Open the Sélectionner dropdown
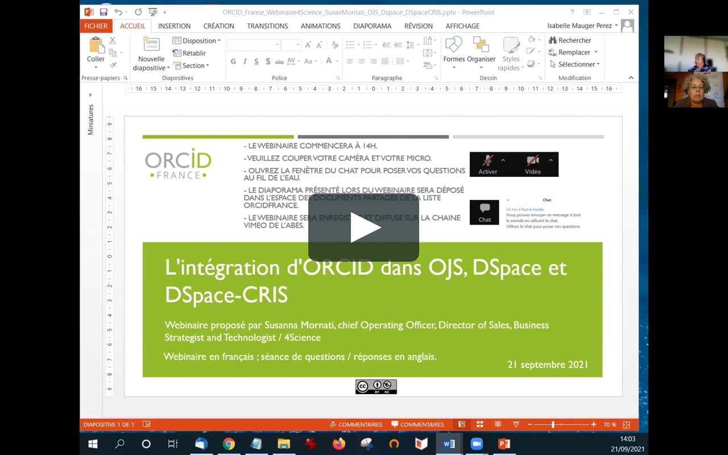 tap(574, 64)
